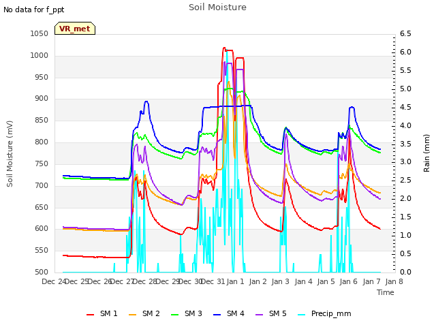This screenshot has height=327, width=436.
Task: Click the SM 2 legend entry
Action: coord(144,313)
